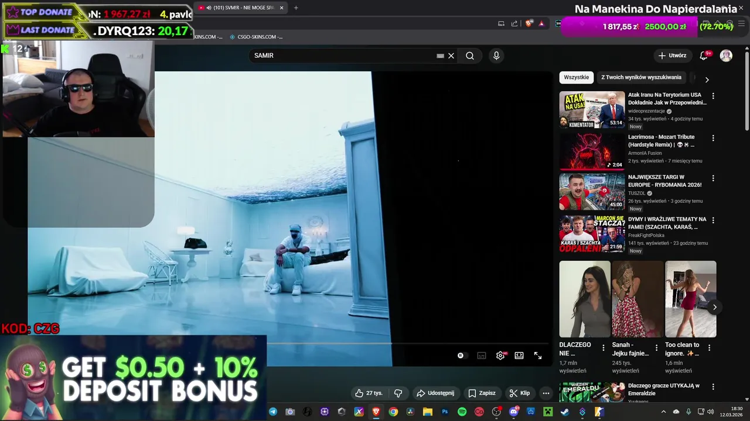Open Minecraft from the taskbar
This screenshot has height=421, width=750.
[548, 412]
